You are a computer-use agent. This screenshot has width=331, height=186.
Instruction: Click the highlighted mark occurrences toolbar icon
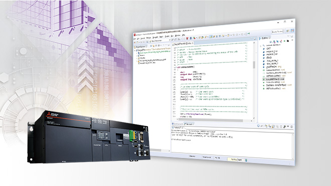coord(211,36)
